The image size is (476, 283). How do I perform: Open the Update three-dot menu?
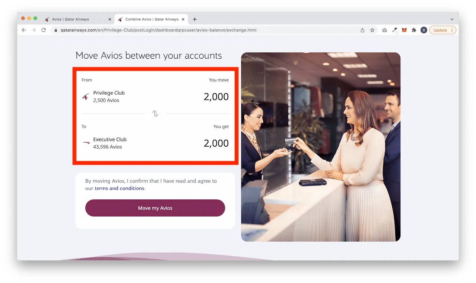(452, 30)
